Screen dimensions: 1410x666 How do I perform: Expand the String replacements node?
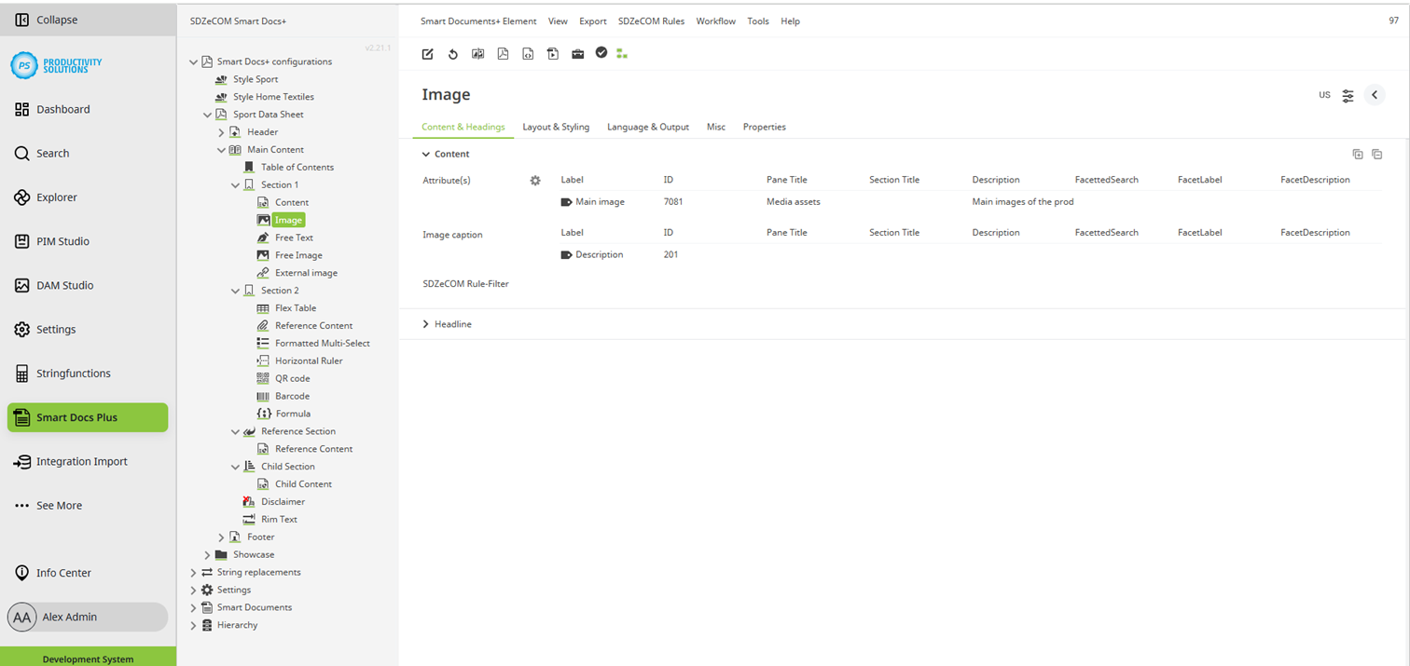194,573
